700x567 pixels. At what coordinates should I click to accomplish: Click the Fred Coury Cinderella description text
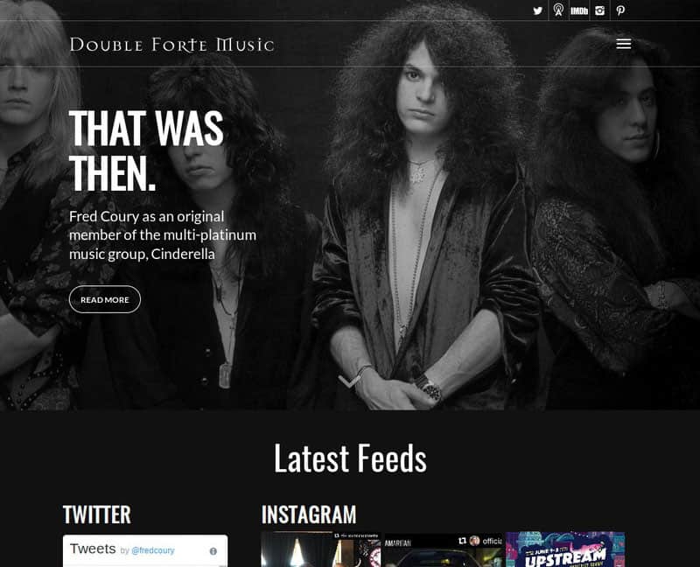pos(163,234)
